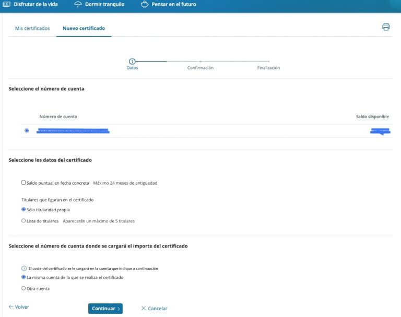Viewport: 401px width, 317px height.
Task: Click the Finalización step marker
Action: pos(268,62)
